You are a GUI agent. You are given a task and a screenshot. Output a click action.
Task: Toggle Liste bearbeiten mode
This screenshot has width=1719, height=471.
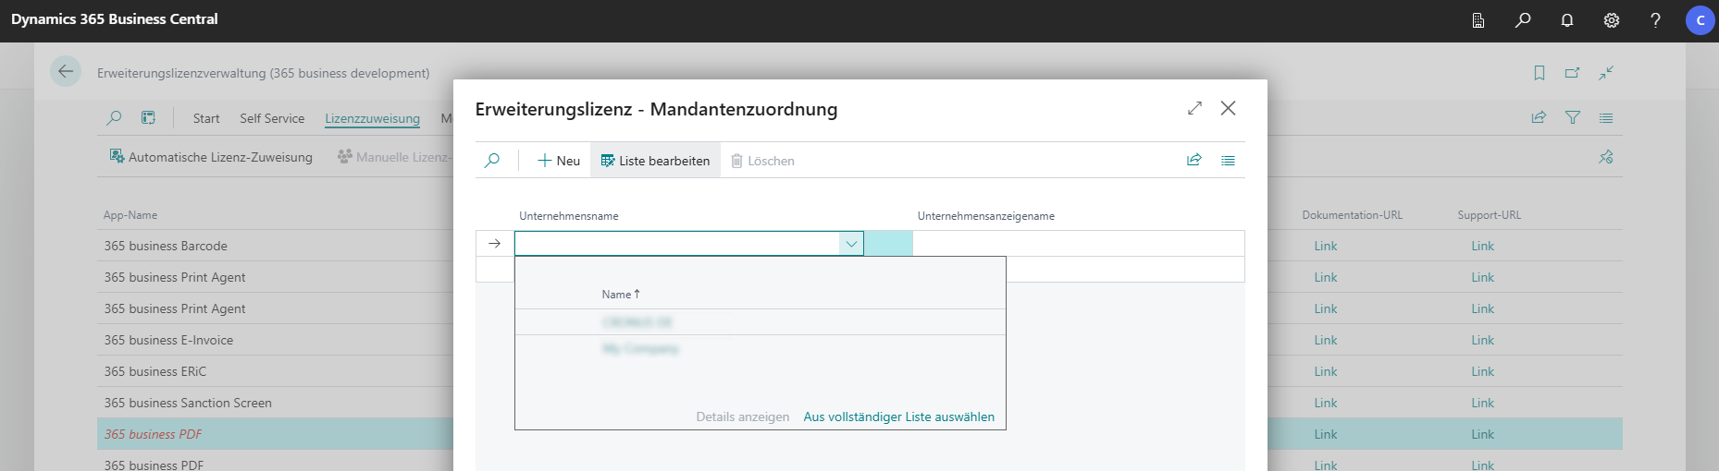655,161
